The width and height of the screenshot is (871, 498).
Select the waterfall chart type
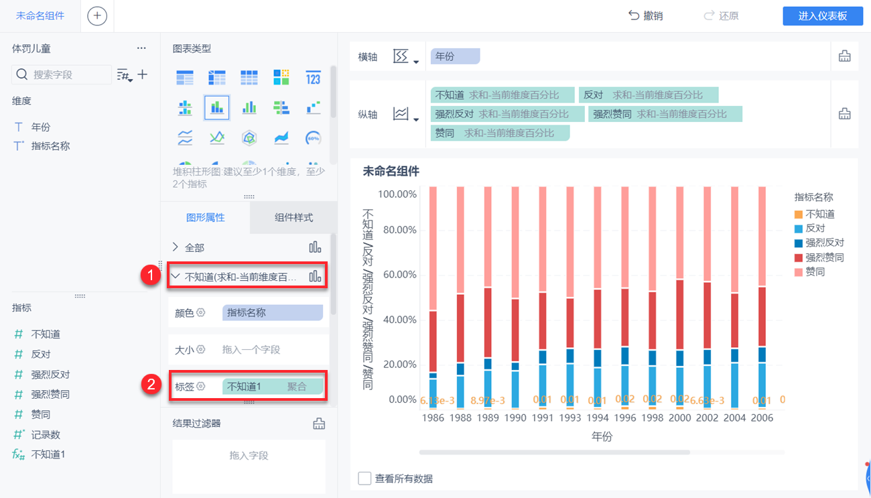313,107
